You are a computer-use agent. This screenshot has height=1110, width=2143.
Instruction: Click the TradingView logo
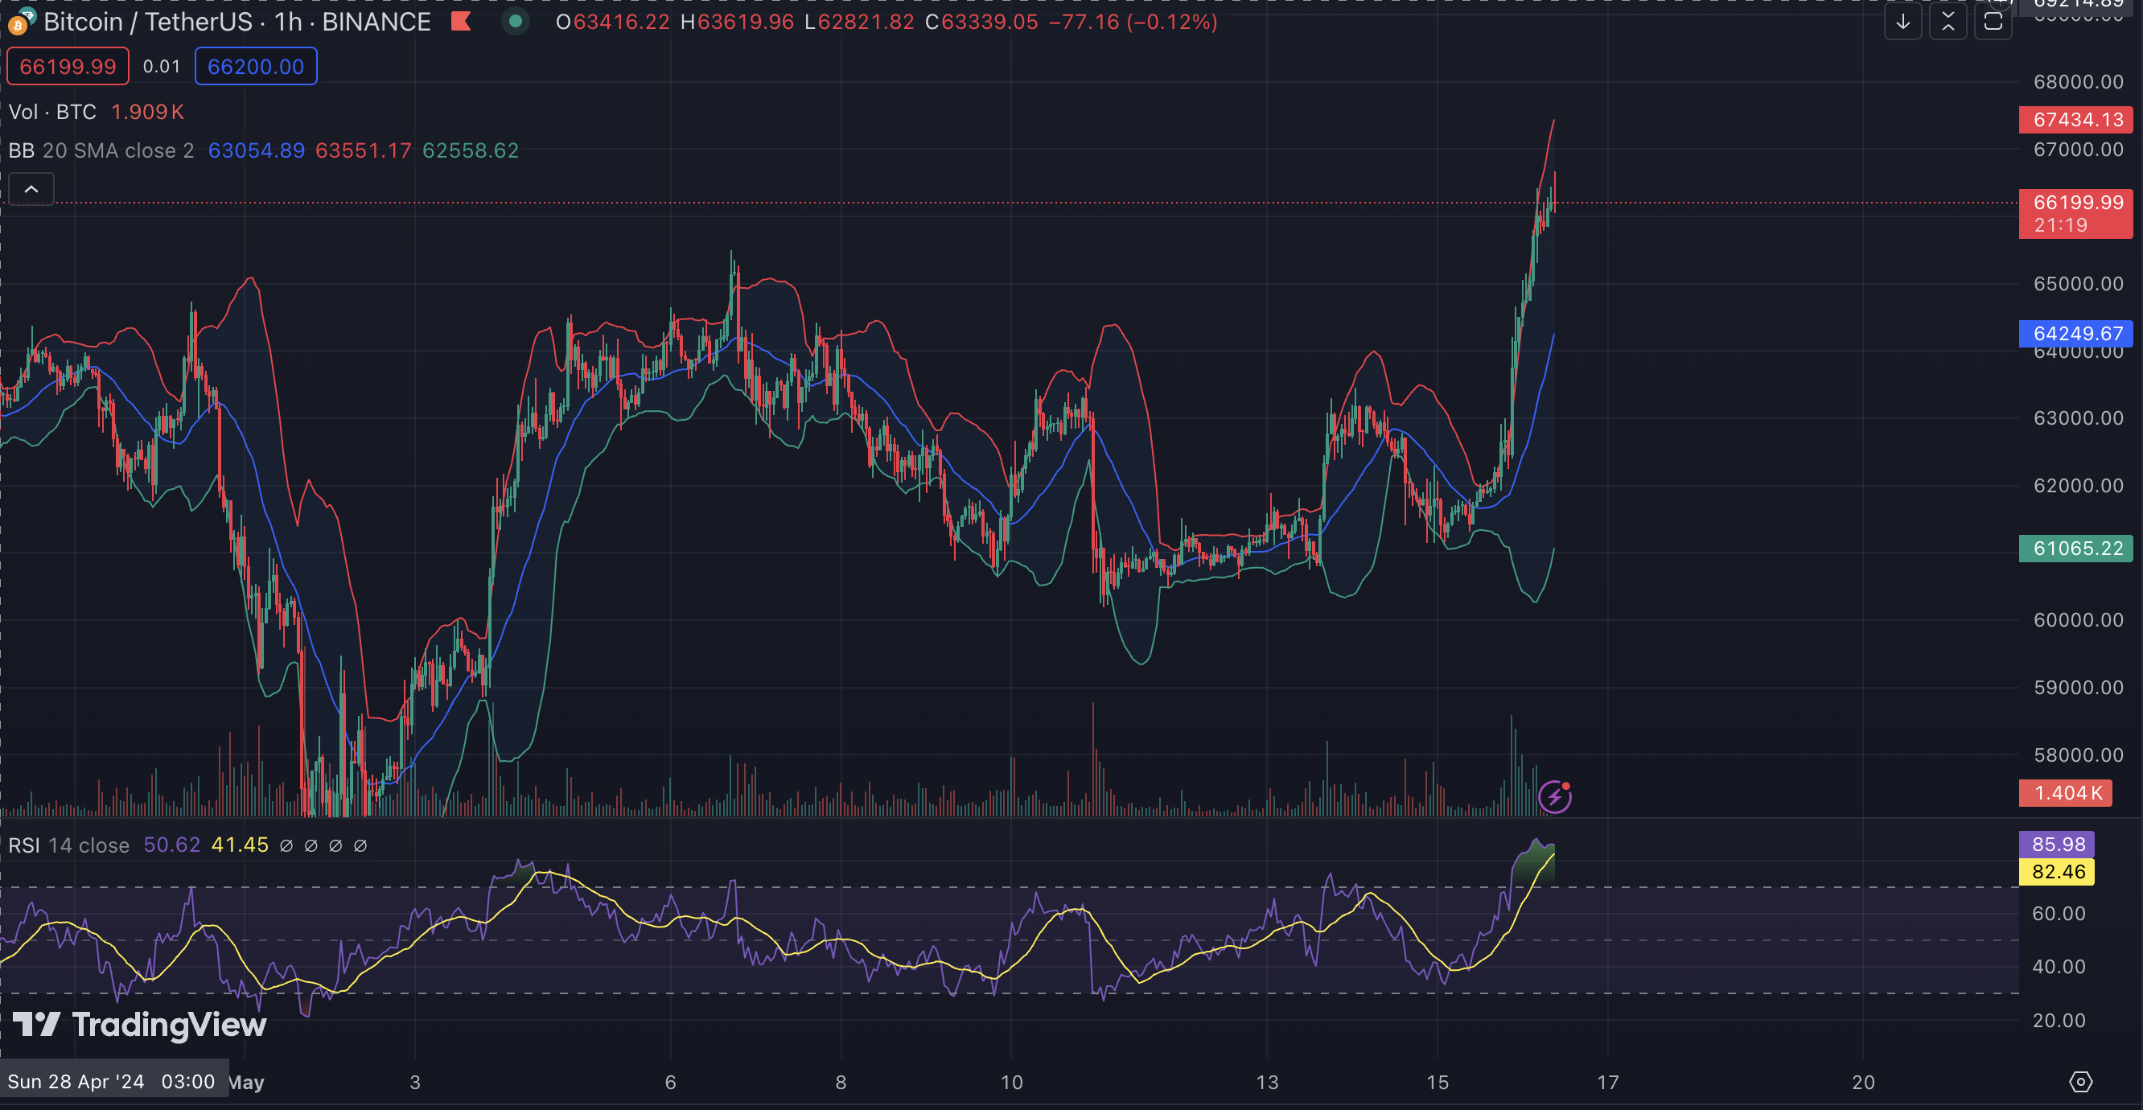(140, 1024)
